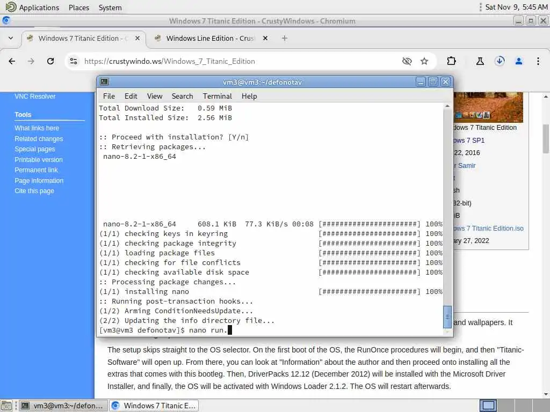Switch to Windows 7 Titanic taskbar button
Image resolution: width=550 pixels, height=412 pixels.
pyautogui.click(x=154, y=406)
